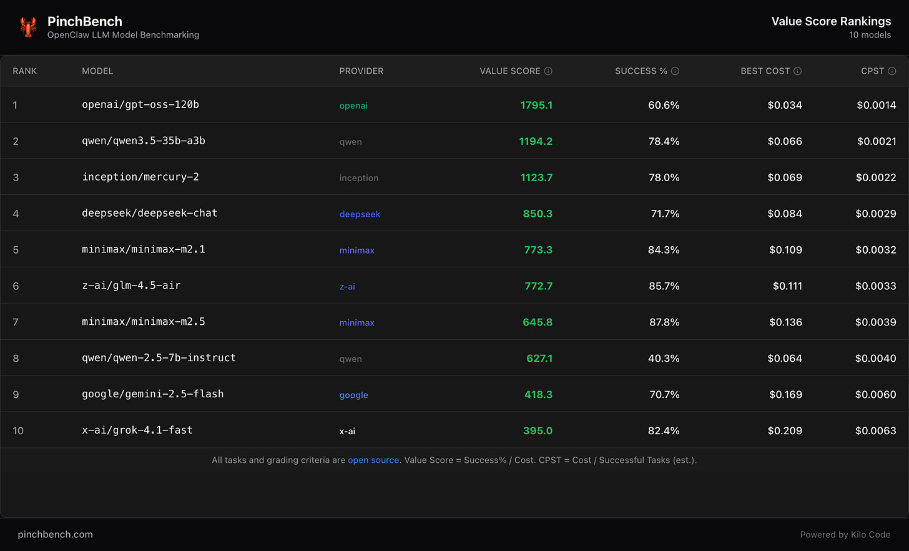Sort by the PROVIDER column header
909x551 pixels.
coord(361,71)
